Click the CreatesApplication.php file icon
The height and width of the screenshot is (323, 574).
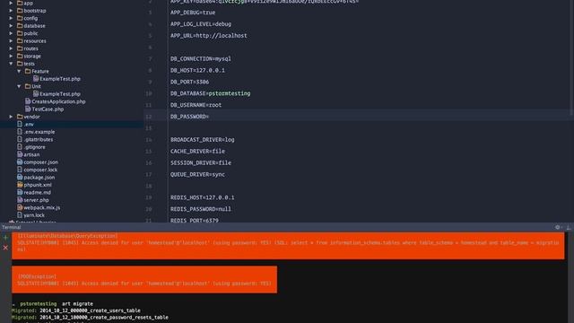pyautogui.click(x=28, y=101)
